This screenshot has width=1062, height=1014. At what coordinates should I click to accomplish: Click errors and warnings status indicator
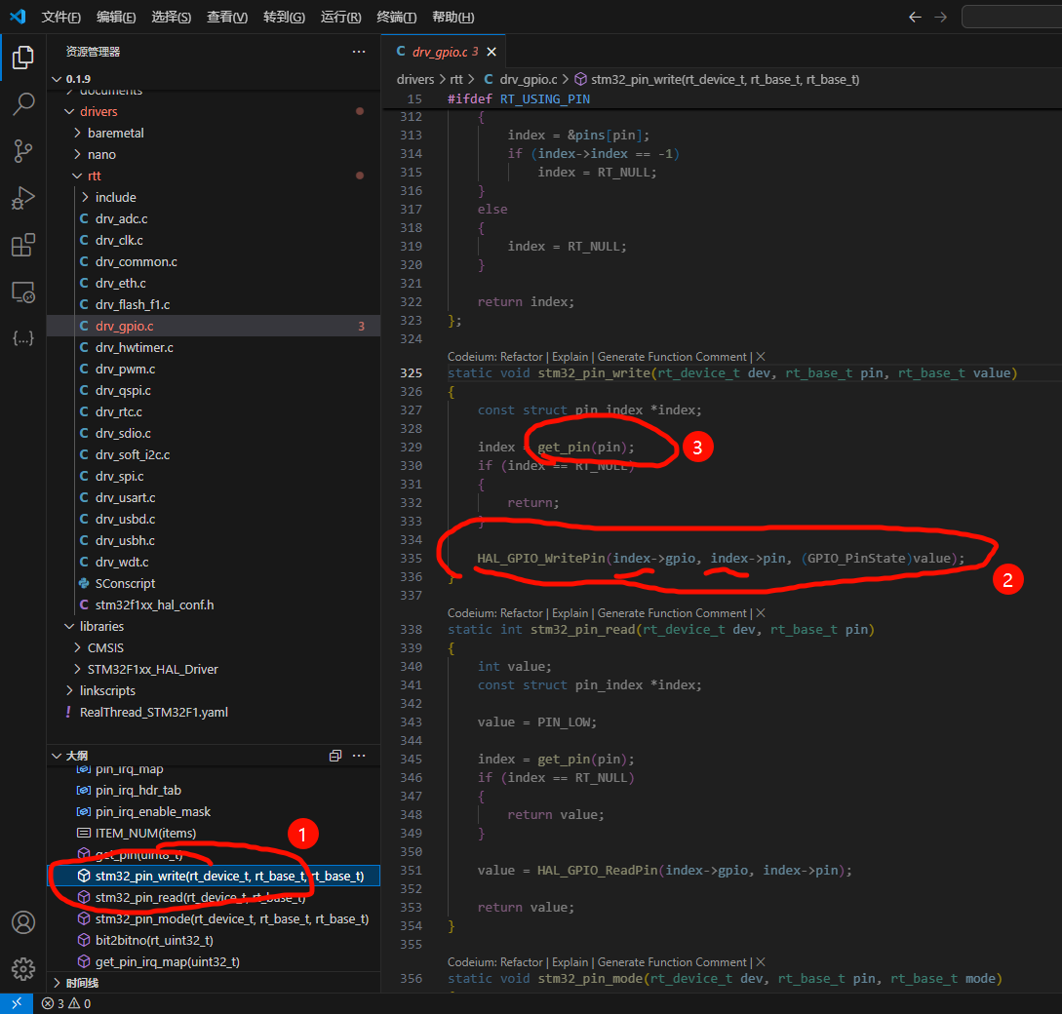coord(66,1003)
